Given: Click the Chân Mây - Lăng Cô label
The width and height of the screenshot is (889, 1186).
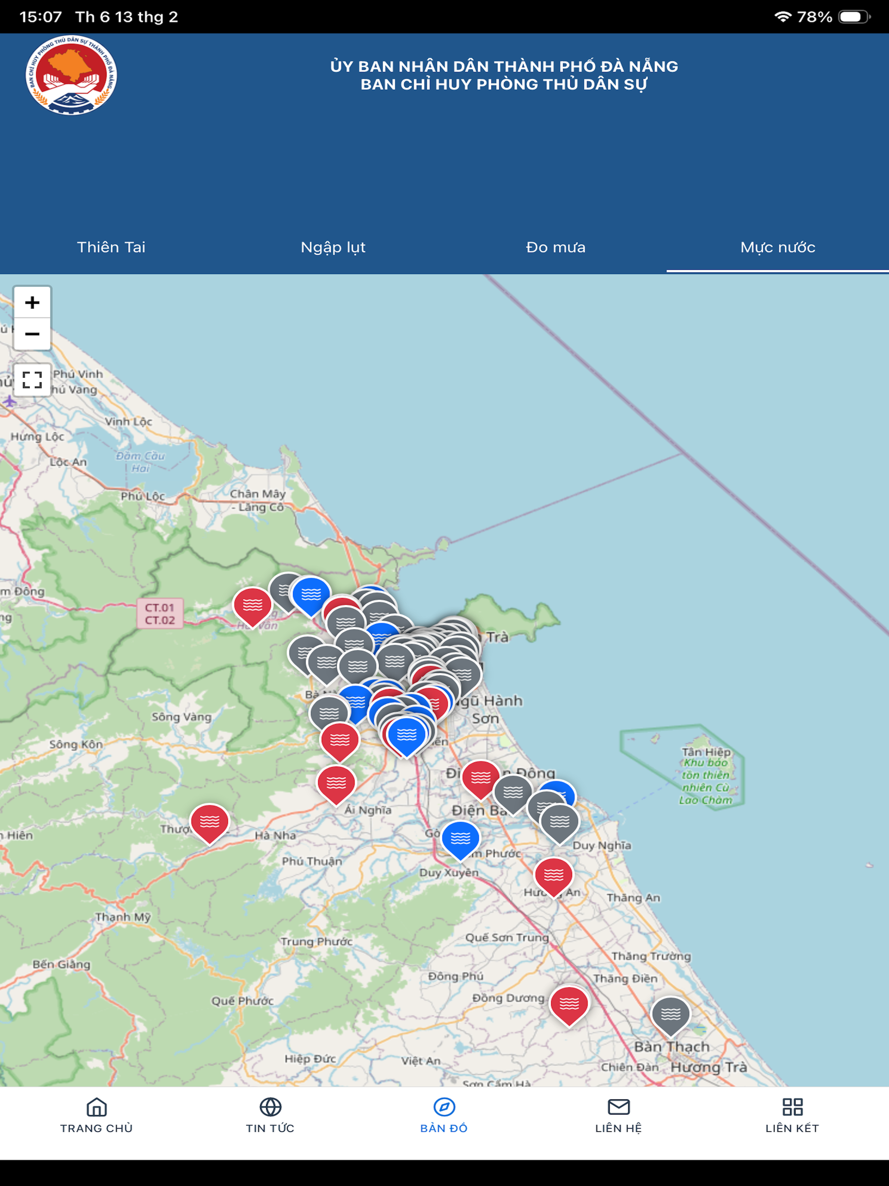Looking at the screenshot, I should (x=258, y=500).
